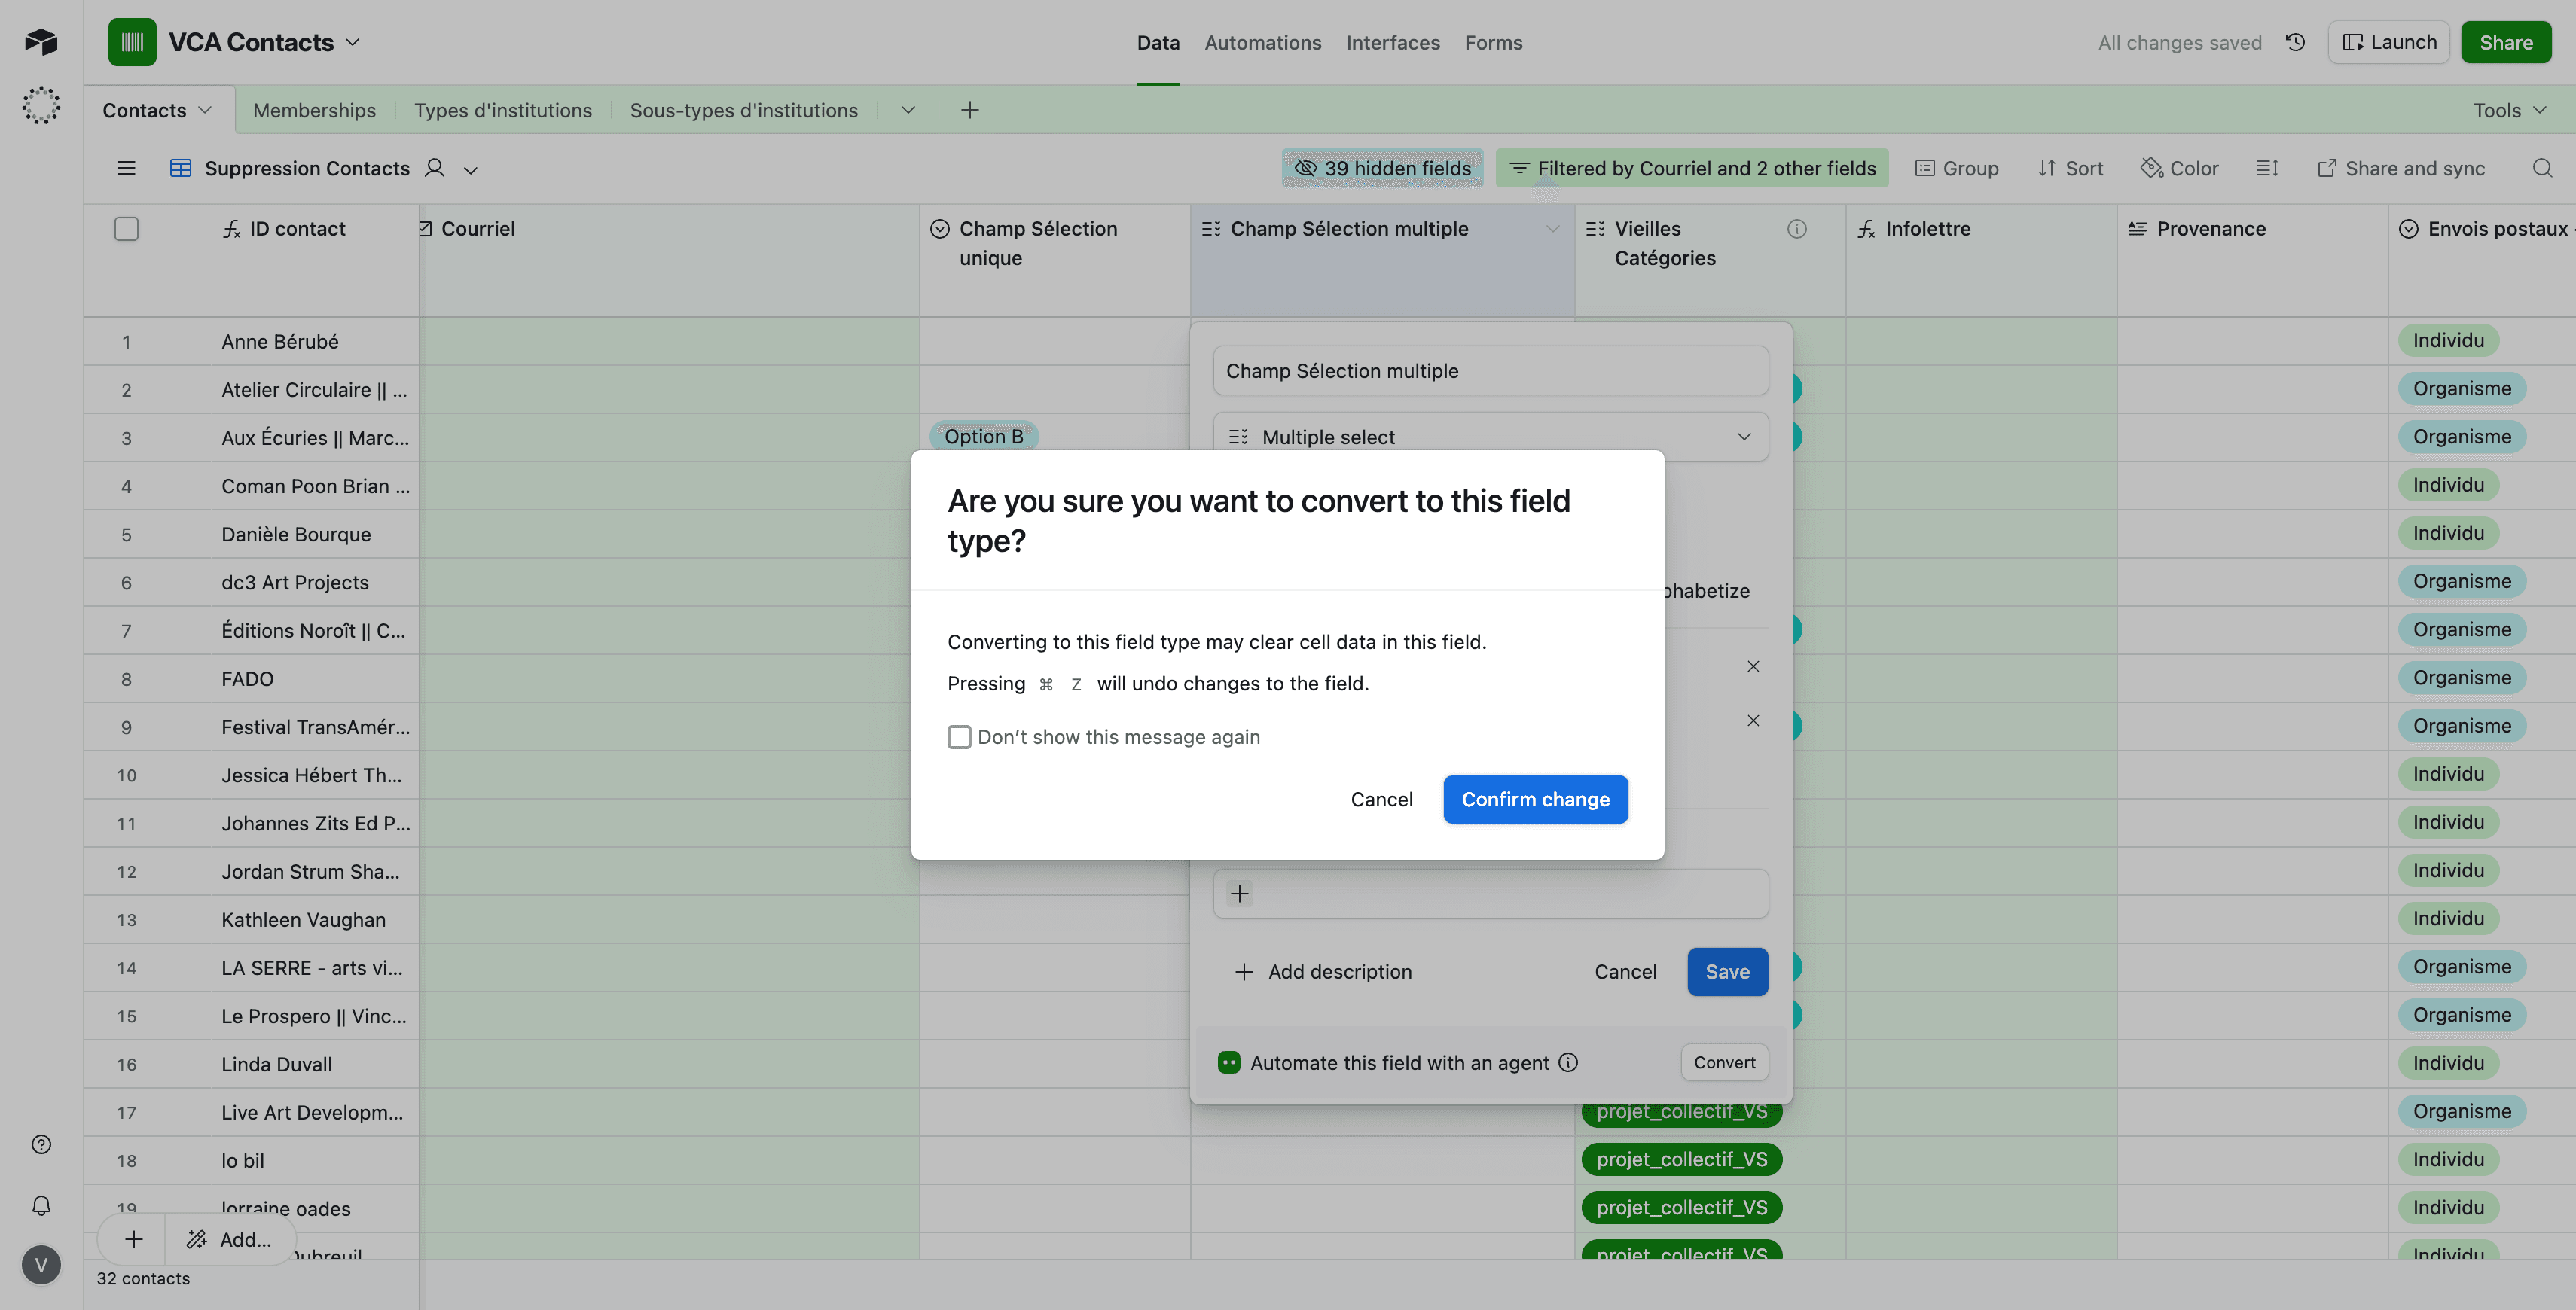Screen dimensions: 2576x1310
Task: Toggle the select all rows checkbox
Action: pos(126,229)
